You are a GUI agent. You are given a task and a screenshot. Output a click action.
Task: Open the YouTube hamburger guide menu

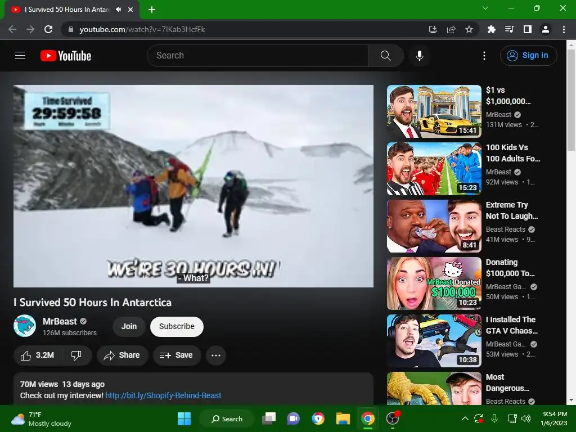(20, 56)
